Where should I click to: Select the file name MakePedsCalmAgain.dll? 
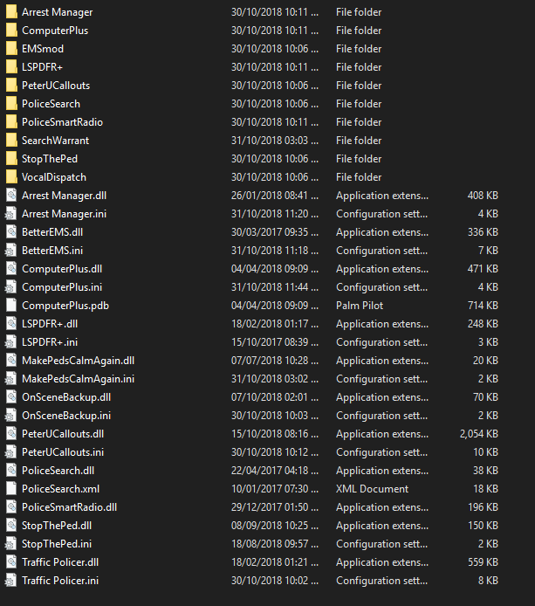(78, 361)
